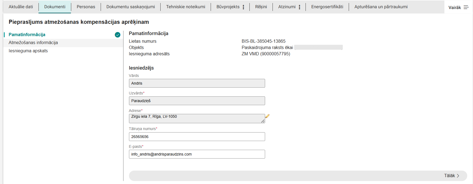This screenshot has height=184, width=473.
Task: Open Apturēšana un pārtraukumi tab
Action: click(381, 7)
